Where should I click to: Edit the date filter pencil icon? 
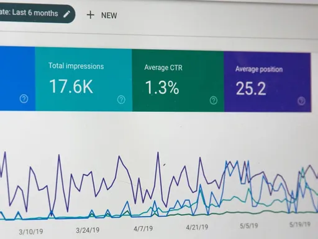(x=66, y=14)
